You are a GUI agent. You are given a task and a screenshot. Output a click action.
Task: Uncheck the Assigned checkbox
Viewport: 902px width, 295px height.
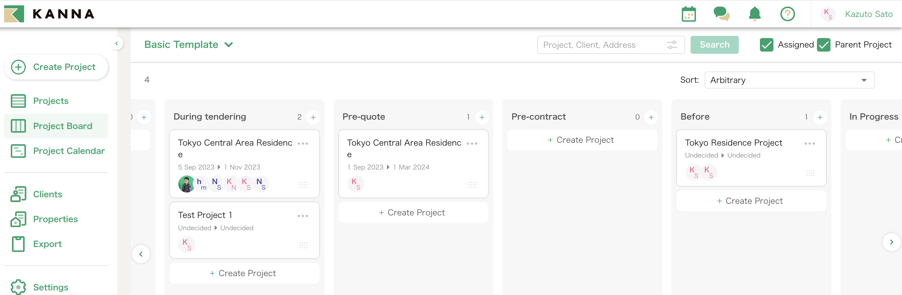point(767,45)
